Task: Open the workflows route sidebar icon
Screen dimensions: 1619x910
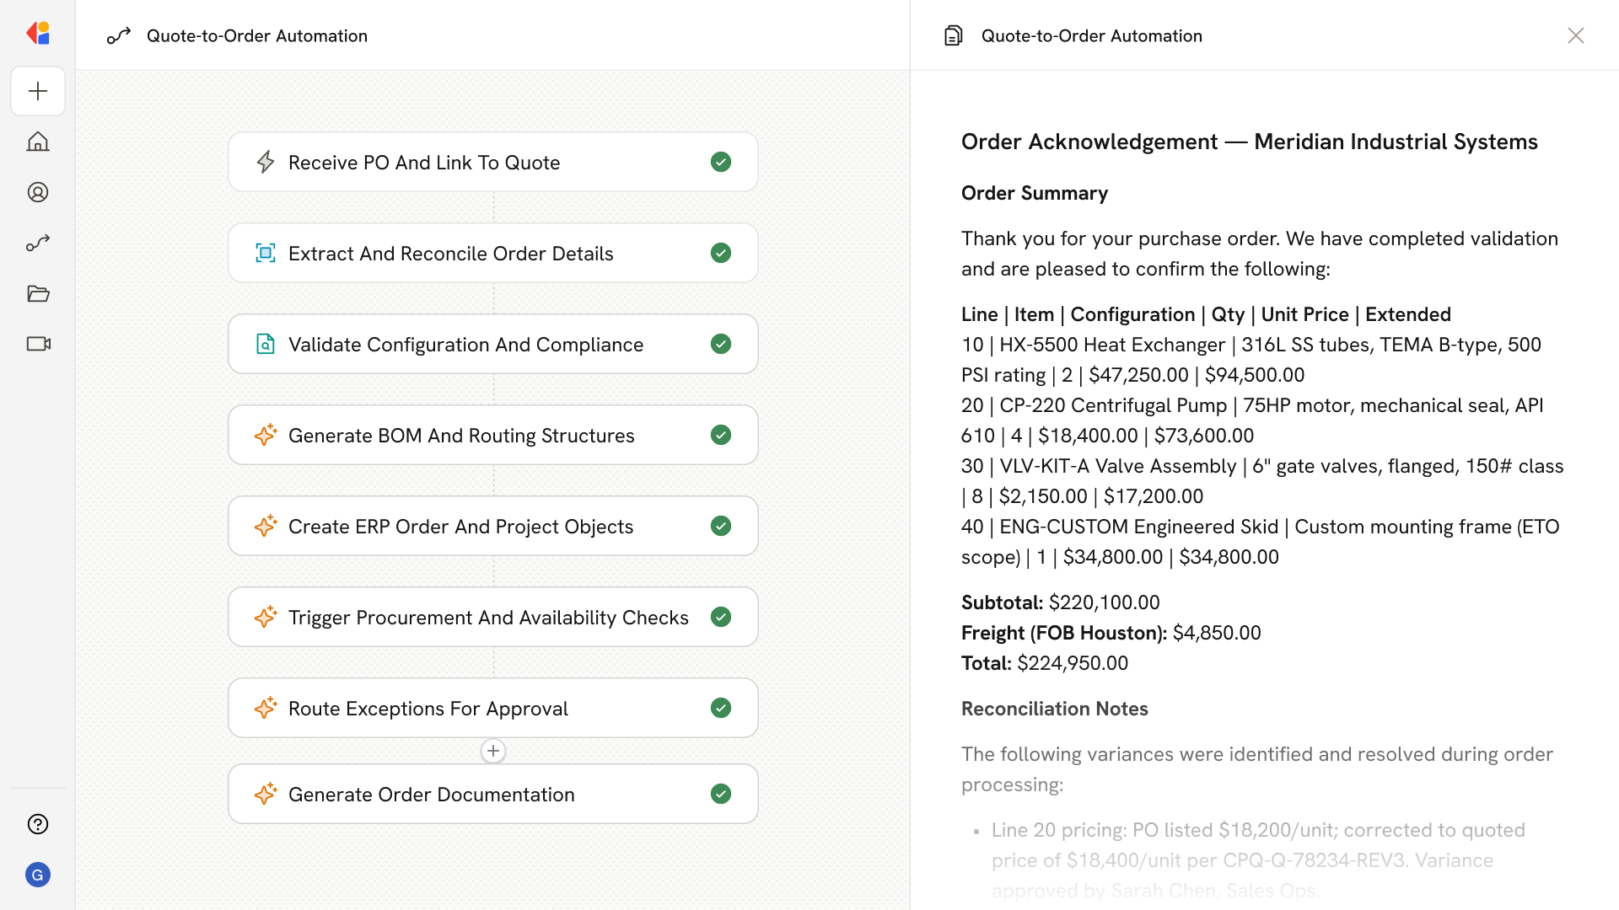Action: [38, 243]
